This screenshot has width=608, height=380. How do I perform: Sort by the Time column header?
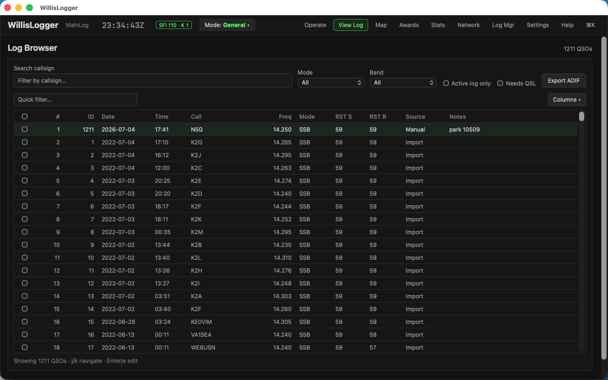pyautogui.click(x=161, y=116)
